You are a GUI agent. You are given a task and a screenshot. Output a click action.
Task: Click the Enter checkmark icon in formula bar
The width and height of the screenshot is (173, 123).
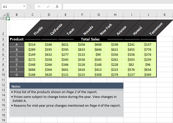pyautogui.click(x=48, y=7)
